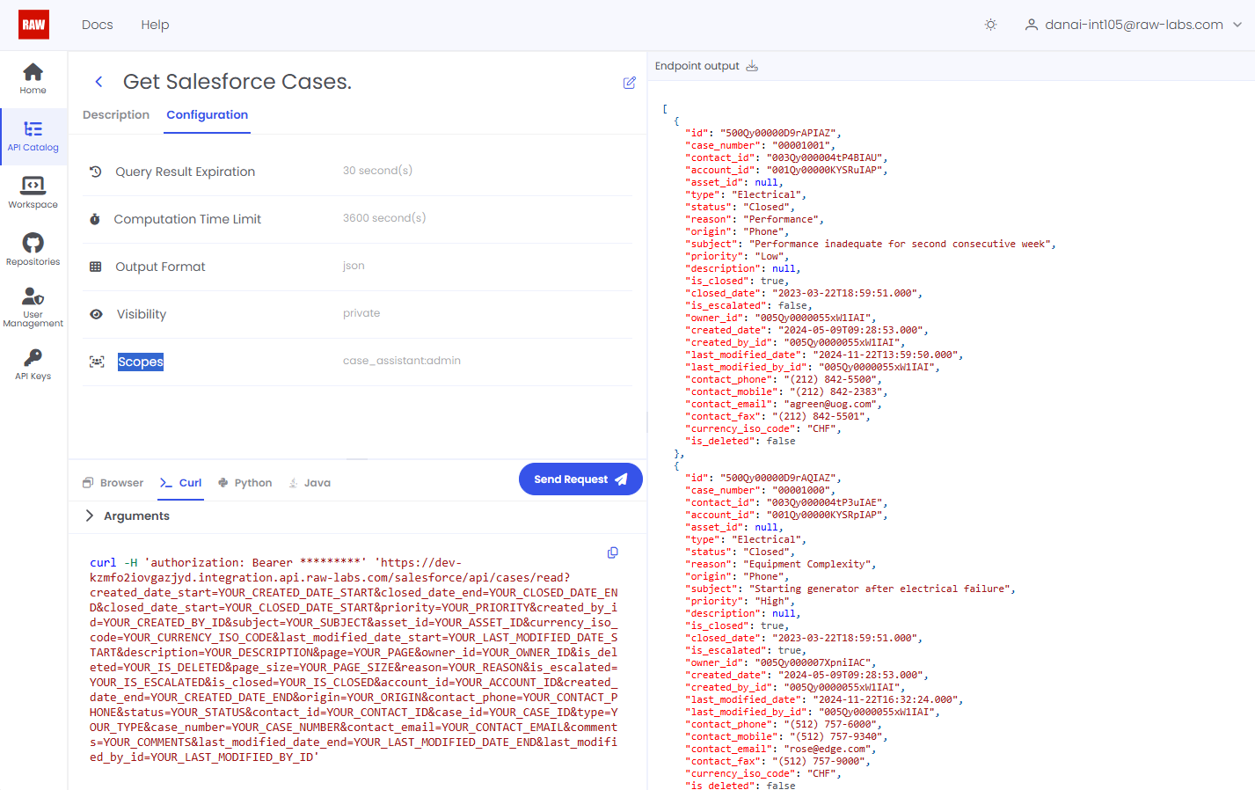Open the Help link
The image size is (1255, 790).
click(155, 25)
